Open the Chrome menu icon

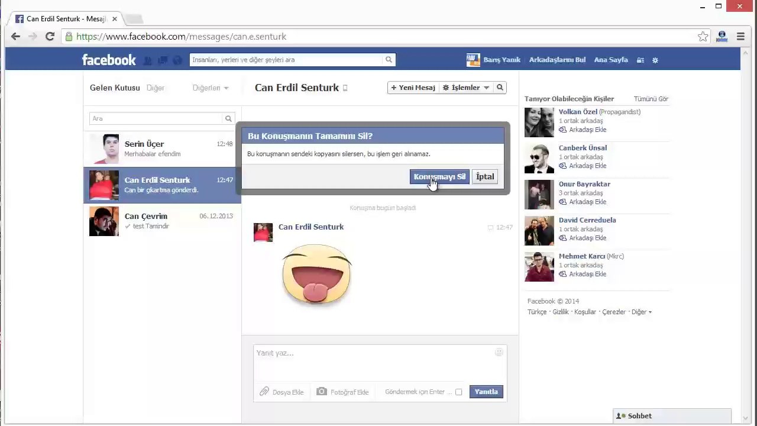tap(740, 37)
